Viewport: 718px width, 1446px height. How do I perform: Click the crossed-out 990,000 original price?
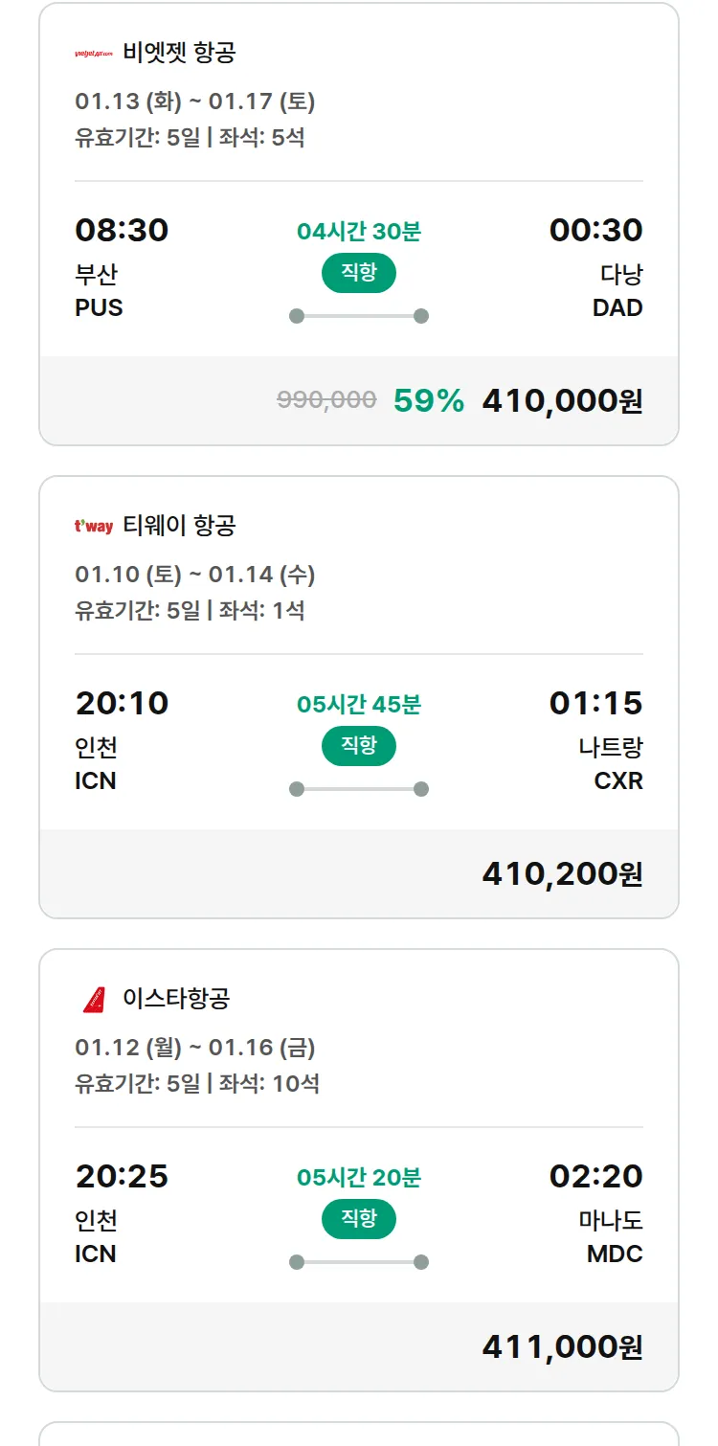coord(326,400)
